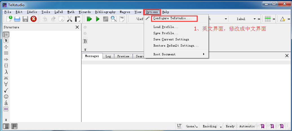
Task: Open the Bibliography menu
Action: coord(105,12)
